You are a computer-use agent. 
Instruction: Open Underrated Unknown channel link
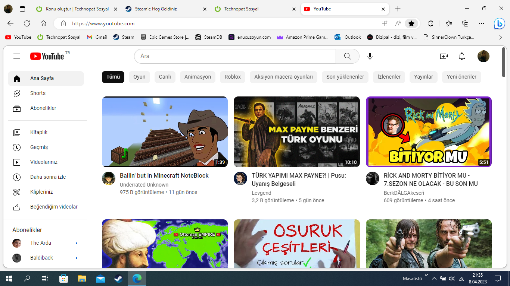click(144, 185)
